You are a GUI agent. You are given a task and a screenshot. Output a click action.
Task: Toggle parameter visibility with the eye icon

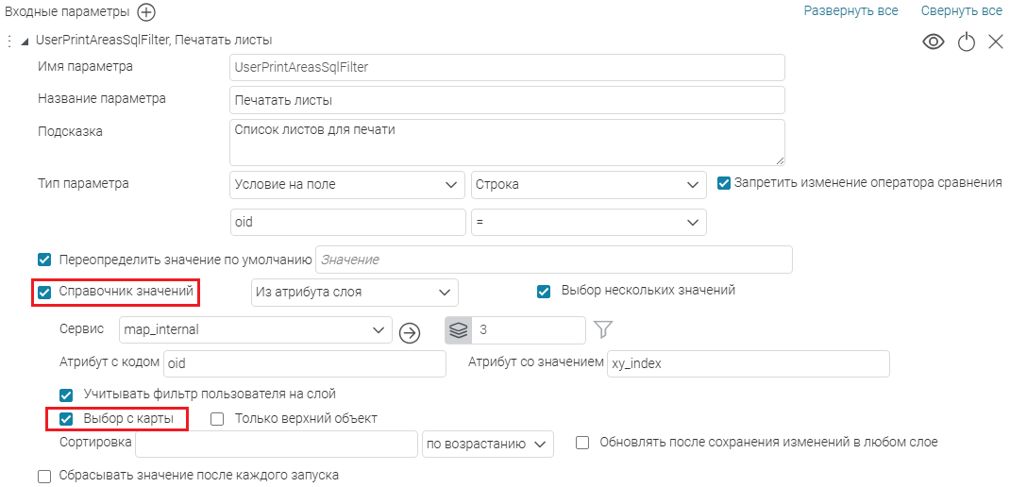point(933,42)
